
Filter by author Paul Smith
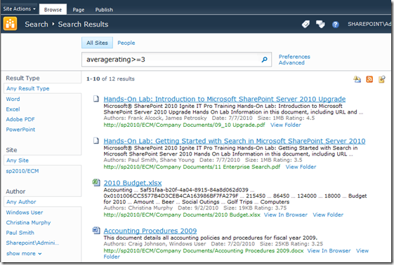click(20, 233)
